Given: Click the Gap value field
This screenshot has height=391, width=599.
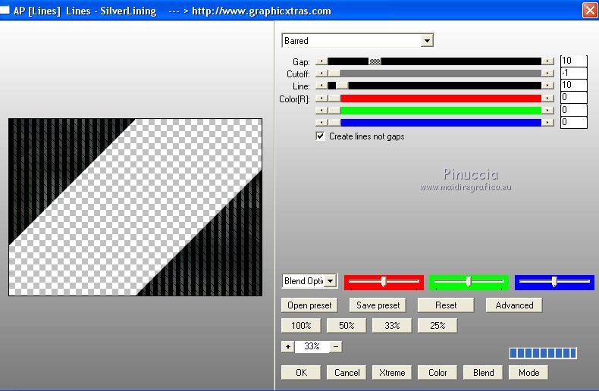Looking at the screenshot, I should coord(573,61).
